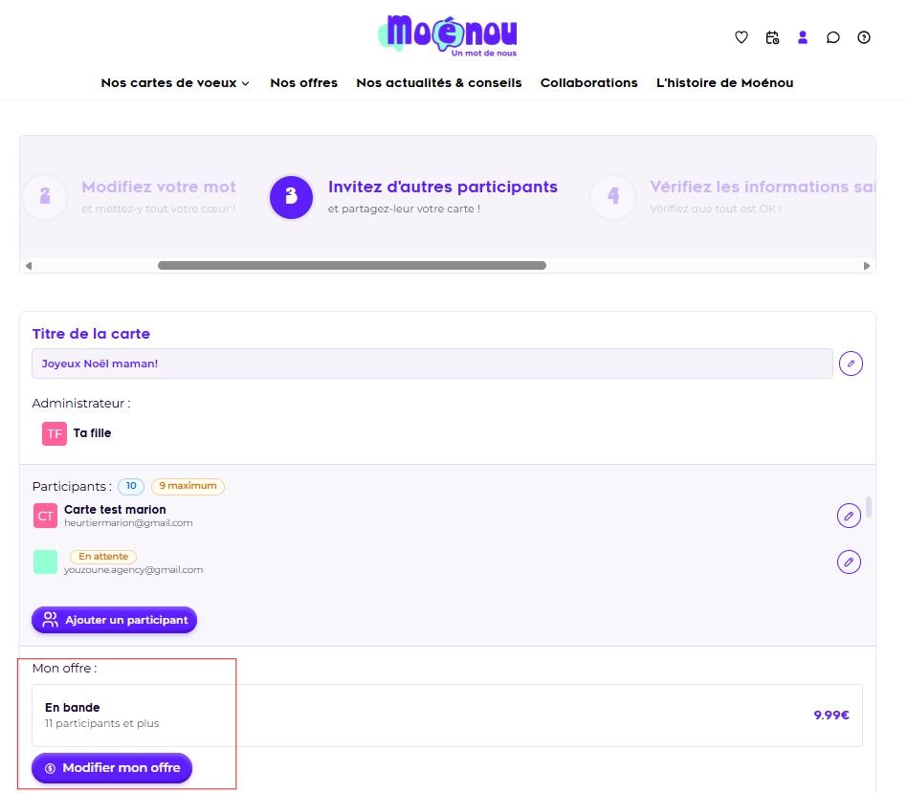Open the Nos offres menu item
Viewport: 908px width, 793px height.
[x=303, y=83]
